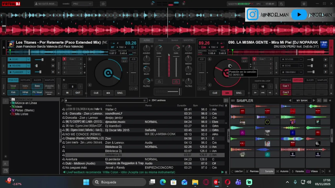Delete Cue 1 hotcue on deck B

point(271,59)
